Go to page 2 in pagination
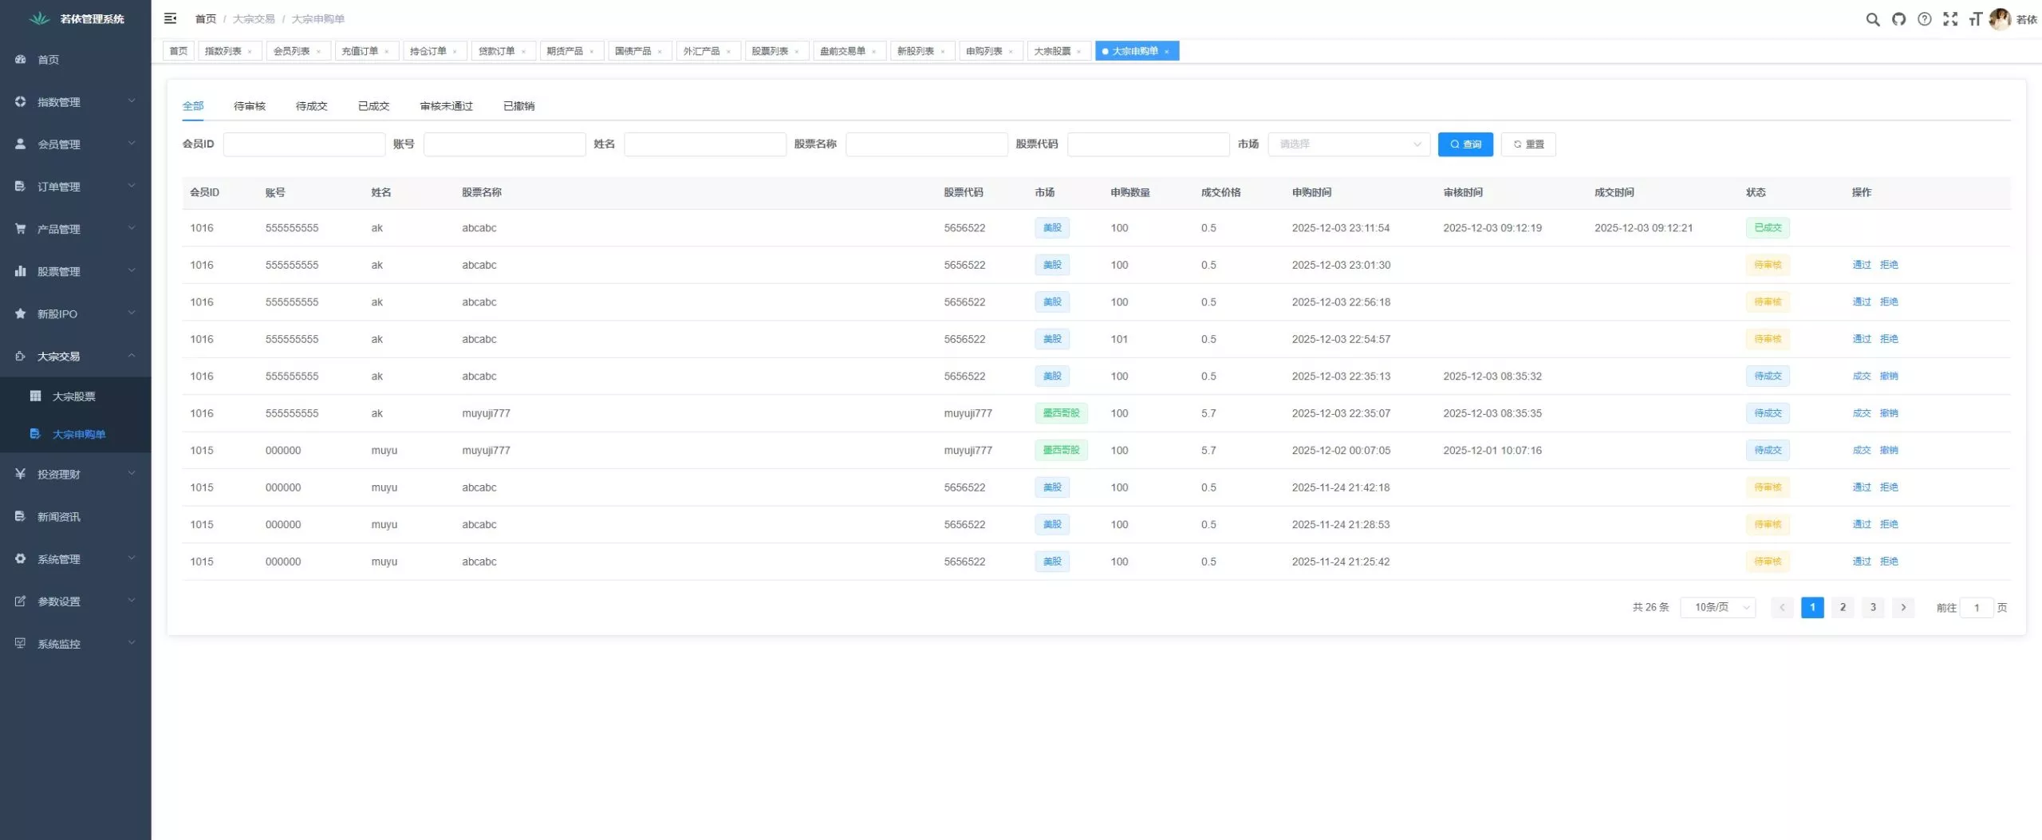 pyautogui.click(x=1842, y=608)
